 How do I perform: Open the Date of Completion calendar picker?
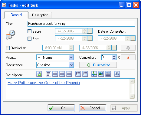(133, 38)
